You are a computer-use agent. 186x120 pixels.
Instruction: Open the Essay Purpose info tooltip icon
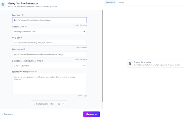tap(24, 49)
